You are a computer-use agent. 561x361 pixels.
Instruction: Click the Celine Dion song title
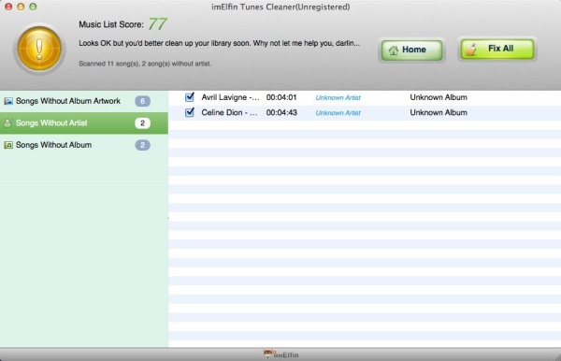229,112
